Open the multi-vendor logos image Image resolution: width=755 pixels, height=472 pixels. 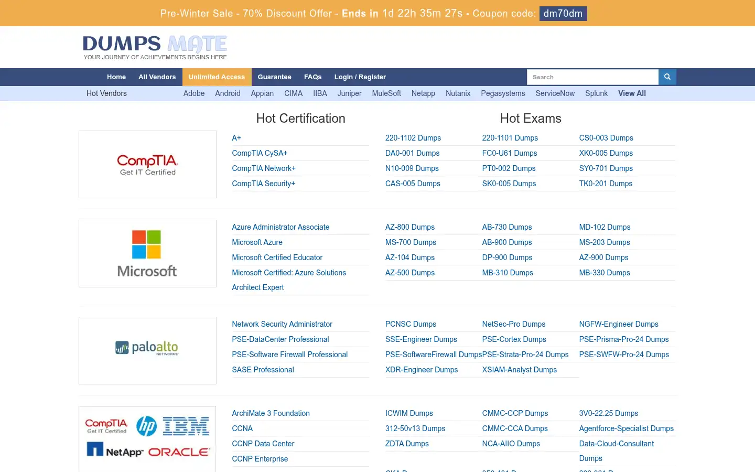pyautogui.click(x=147, y=439)
